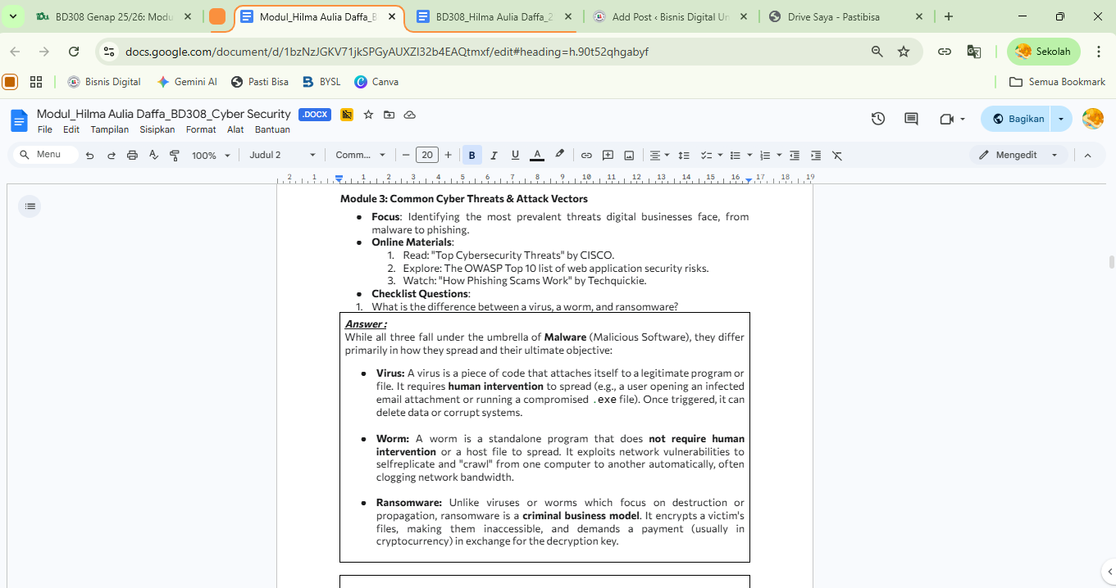The image size is (1116, 588).
Task: Open the highlight color picker
Action: tap(559, 155)
